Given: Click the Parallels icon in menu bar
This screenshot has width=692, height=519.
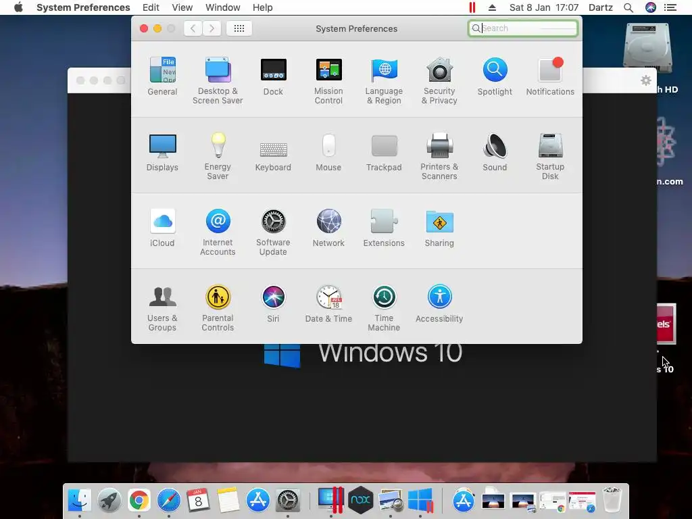Looking at the screenshot, I should click(x=472, y=7).
